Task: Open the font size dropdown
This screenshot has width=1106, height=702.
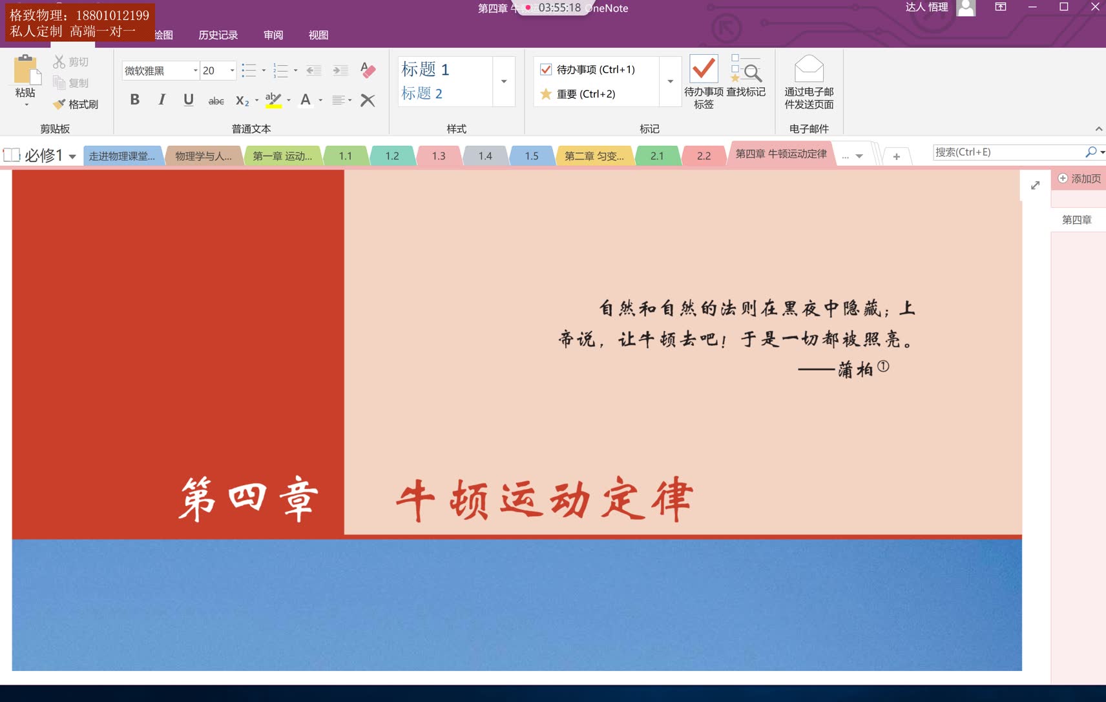Action: (231, 70)
